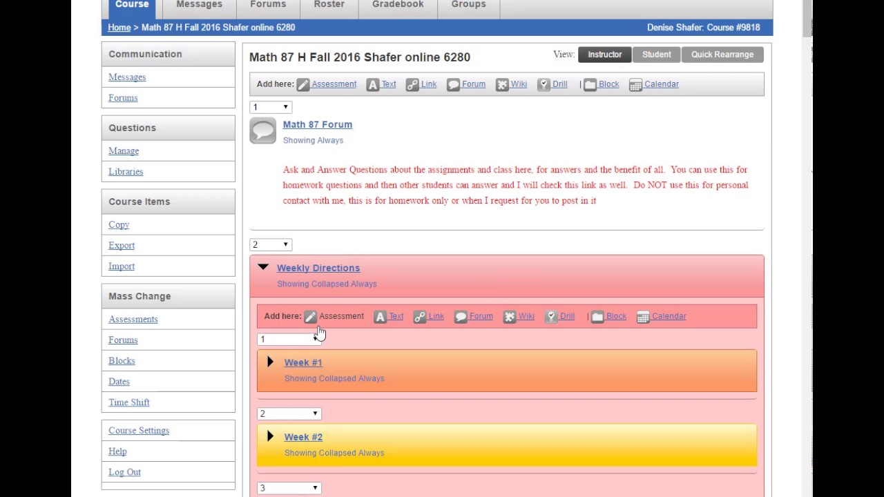This screenshot has height=497, width=884.
Task: Switch to Quick Rearrange view
Action: (722, 55)
